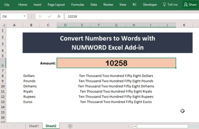Switch to the Sheet1 tab
Image resolution: width=199 pixels, height=129 pixels.
tap(34, 126)
